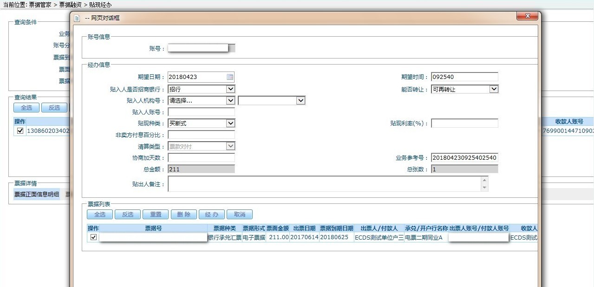Click the document icon in dialog title bar

tap(78, 18)
